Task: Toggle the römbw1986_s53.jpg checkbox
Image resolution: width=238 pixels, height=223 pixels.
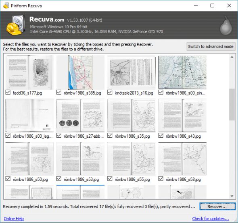Action: click(x=59, y=179)
